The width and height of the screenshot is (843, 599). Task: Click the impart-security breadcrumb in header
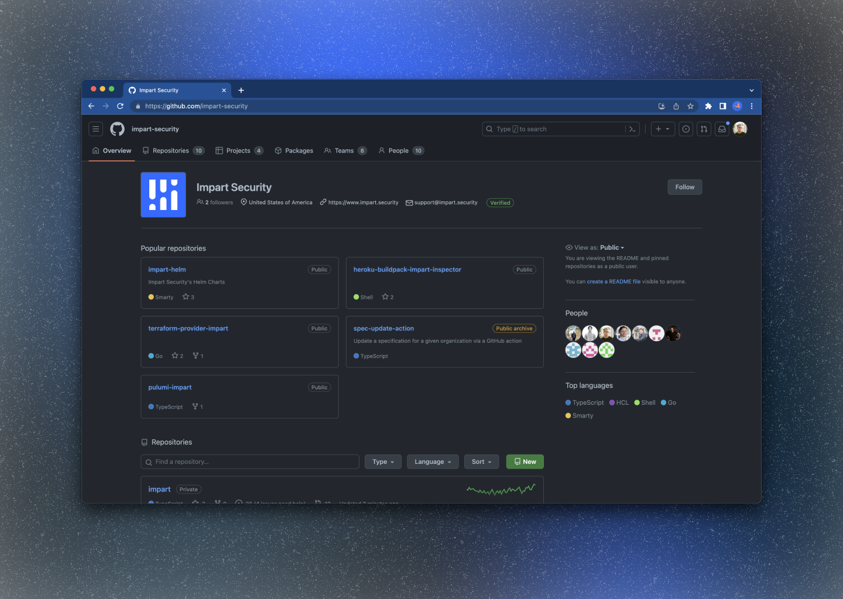tap(155, 129)
